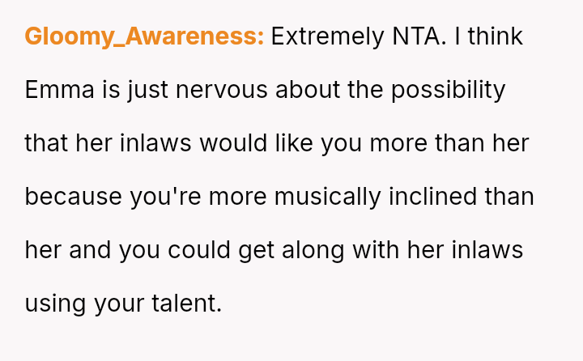
Task: Click the word "more" on the third line
Action: click(x=402, y=144)
